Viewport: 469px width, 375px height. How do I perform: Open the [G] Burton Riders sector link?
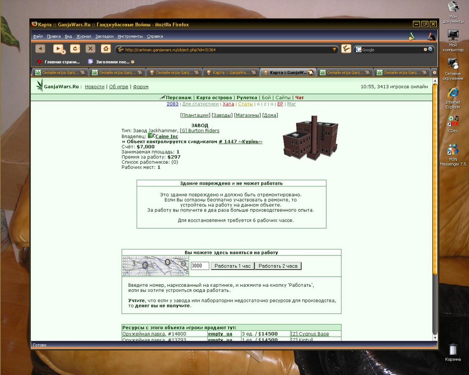coord(200,131)
